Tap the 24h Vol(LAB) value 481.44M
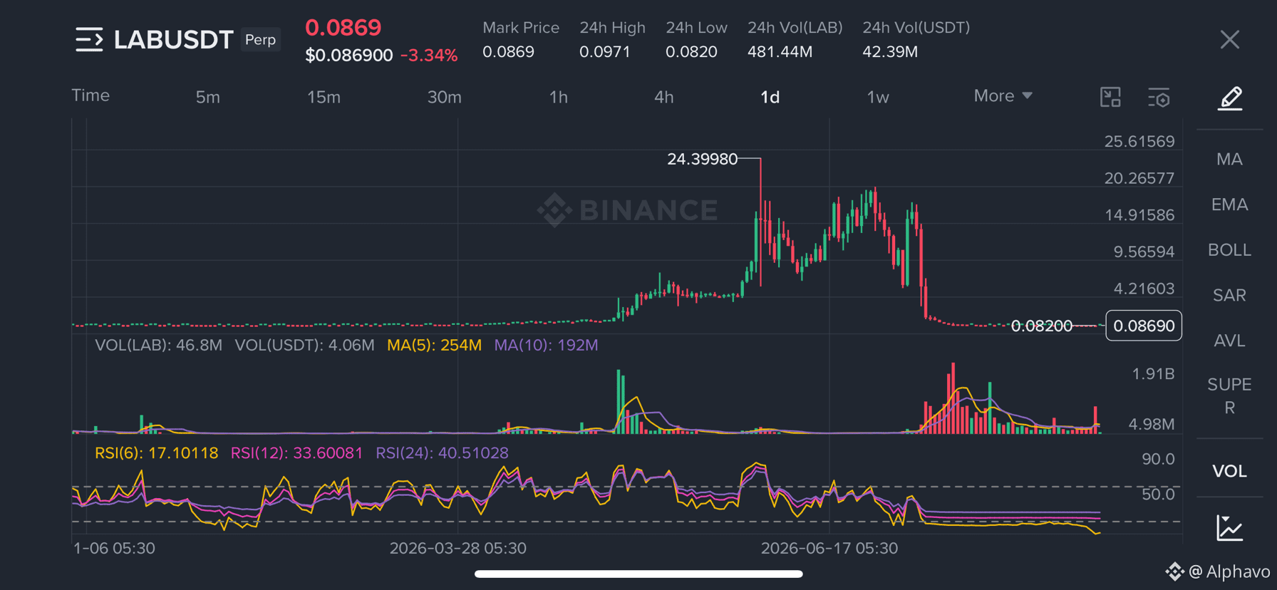The image size is (1277, 590). pos(780,52)
